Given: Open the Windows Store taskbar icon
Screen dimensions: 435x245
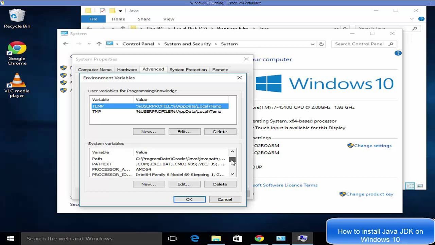Looking at the screenshot, I should (x=238, y=239).
